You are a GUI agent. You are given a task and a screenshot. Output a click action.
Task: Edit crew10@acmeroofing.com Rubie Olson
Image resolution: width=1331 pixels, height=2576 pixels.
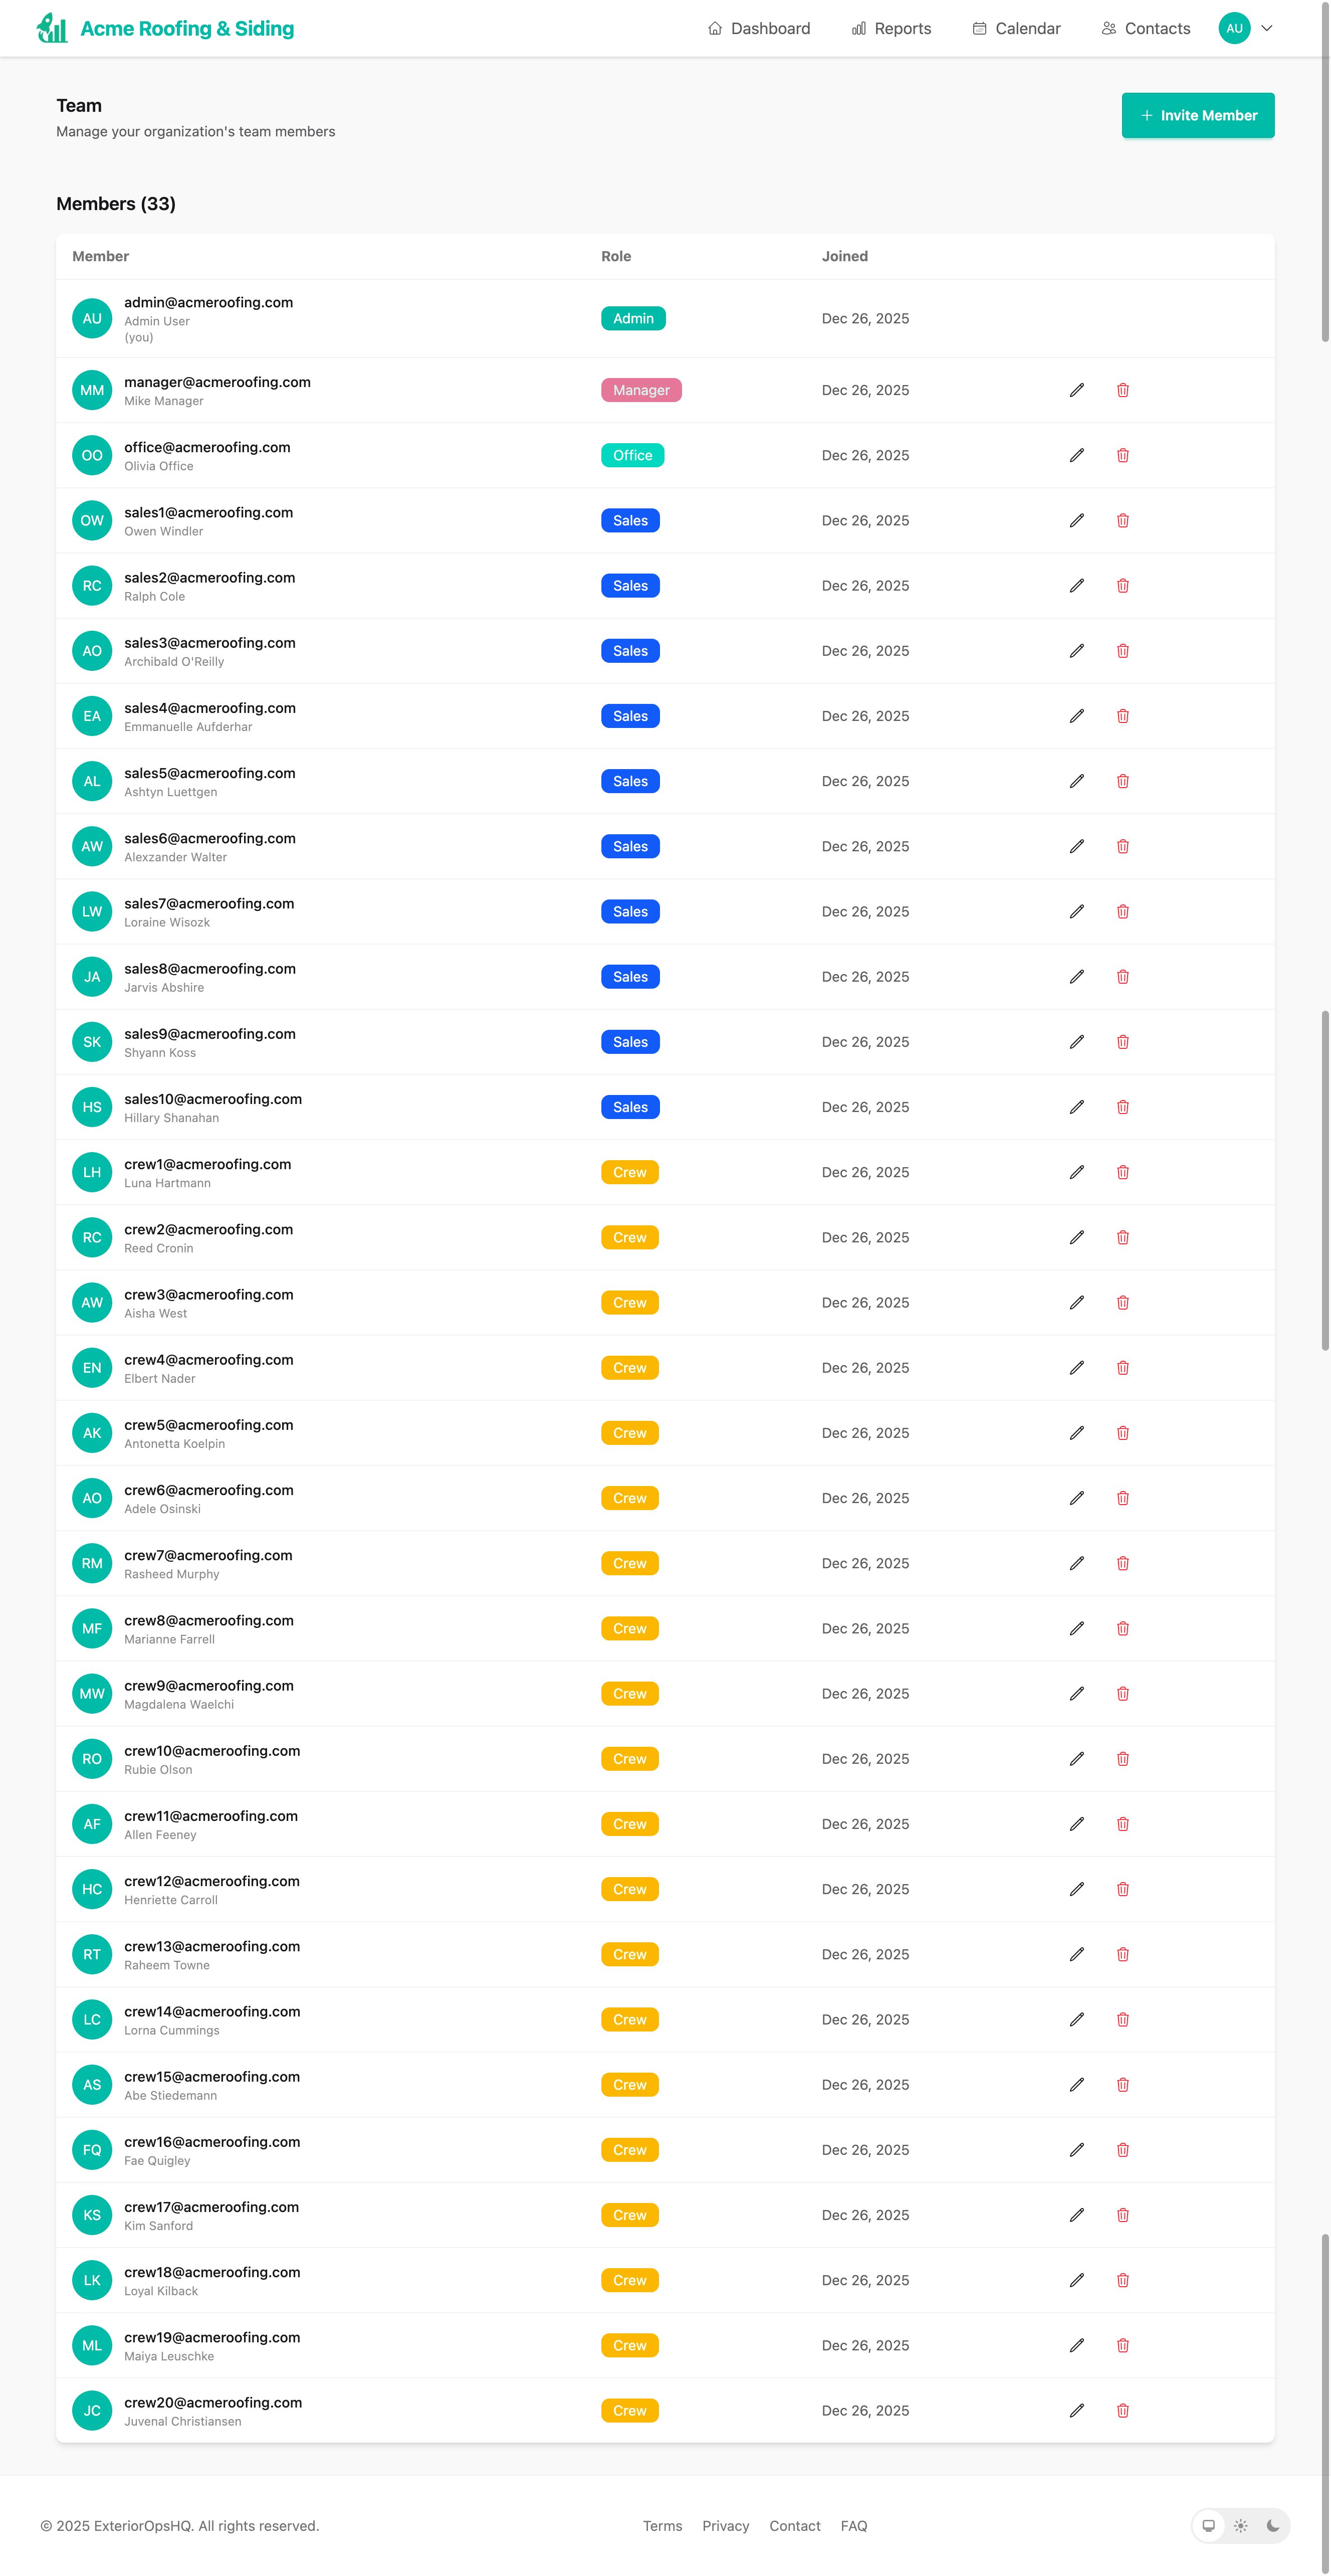click(x=1076, y=1759)
